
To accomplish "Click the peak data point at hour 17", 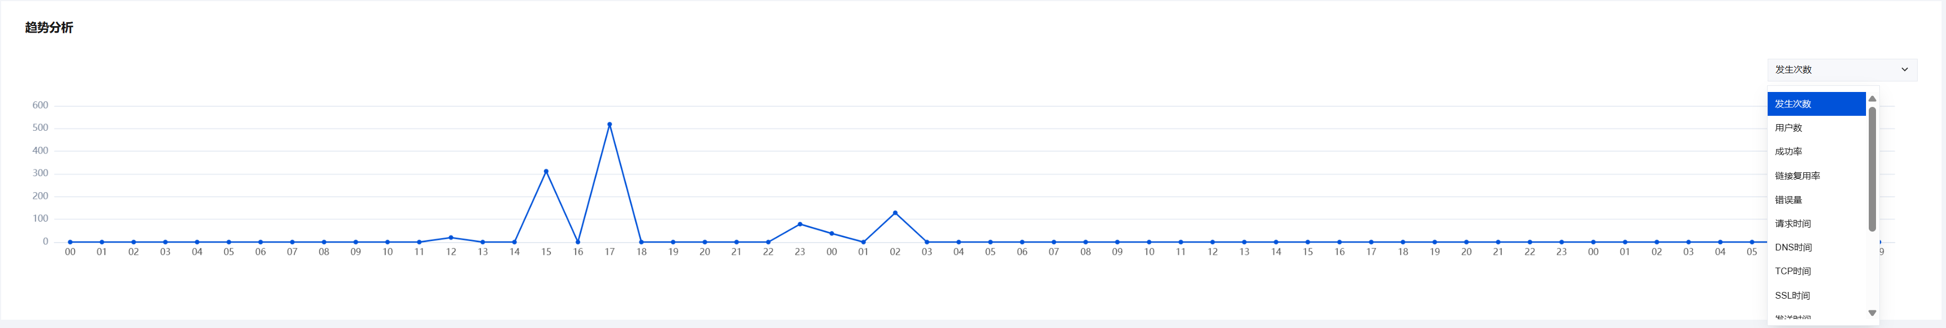I will click(609, 125).
